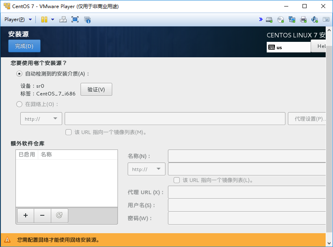Click the network adapter device icon
Viewport: 333px width, 247px height.
[292, 20]
